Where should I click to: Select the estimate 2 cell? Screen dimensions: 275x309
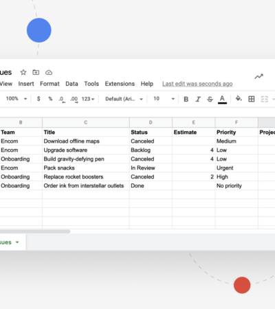pos(194,176)
